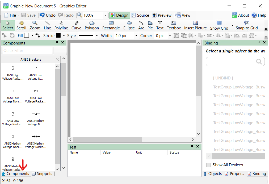Activate the Select tool
Image resolution: width=269 pixels, height=184 pixels.
[8, 25]
